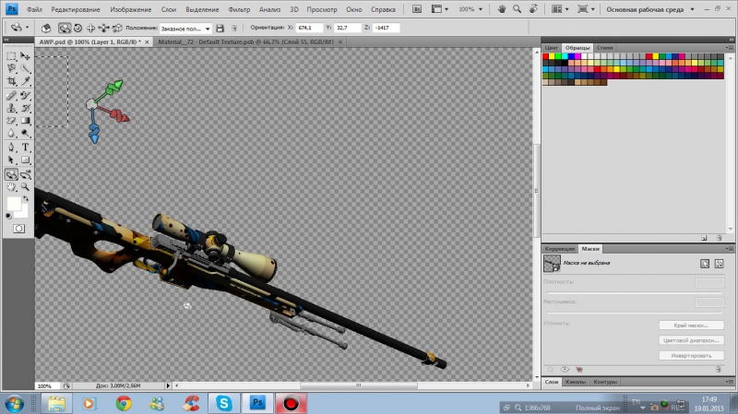Select the Healing Brush tool
This screenshot has height=414, width=738.
pos(11,96)
